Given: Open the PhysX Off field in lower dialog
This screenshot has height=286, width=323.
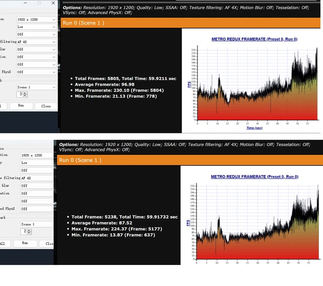Looking at the screenshot, I should pos(37,209).
